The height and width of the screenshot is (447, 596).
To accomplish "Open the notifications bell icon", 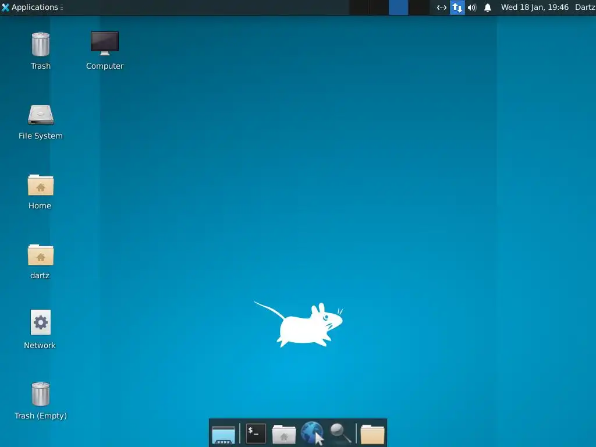I will tap(488, 8).
